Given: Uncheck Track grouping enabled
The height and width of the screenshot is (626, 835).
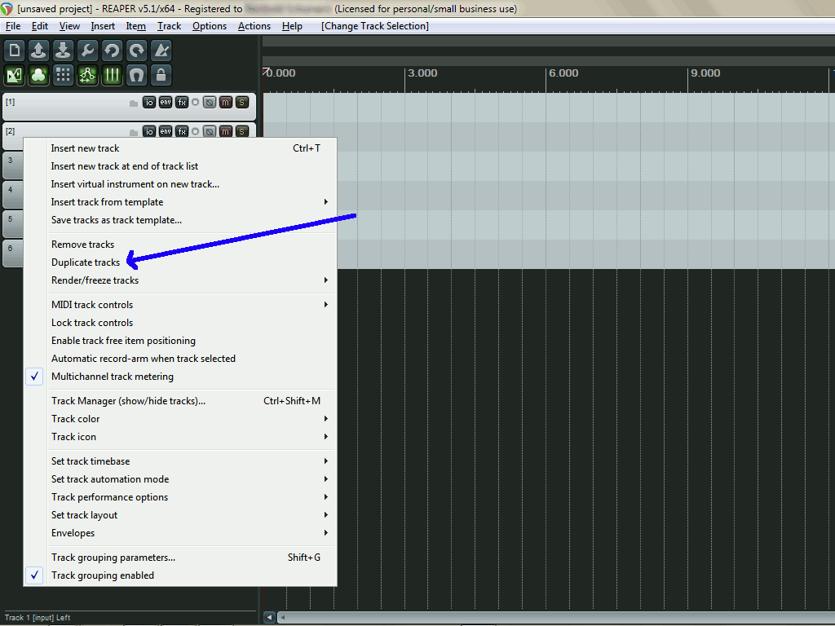Looking at the screenshot, I should click(x=180, y=575).
